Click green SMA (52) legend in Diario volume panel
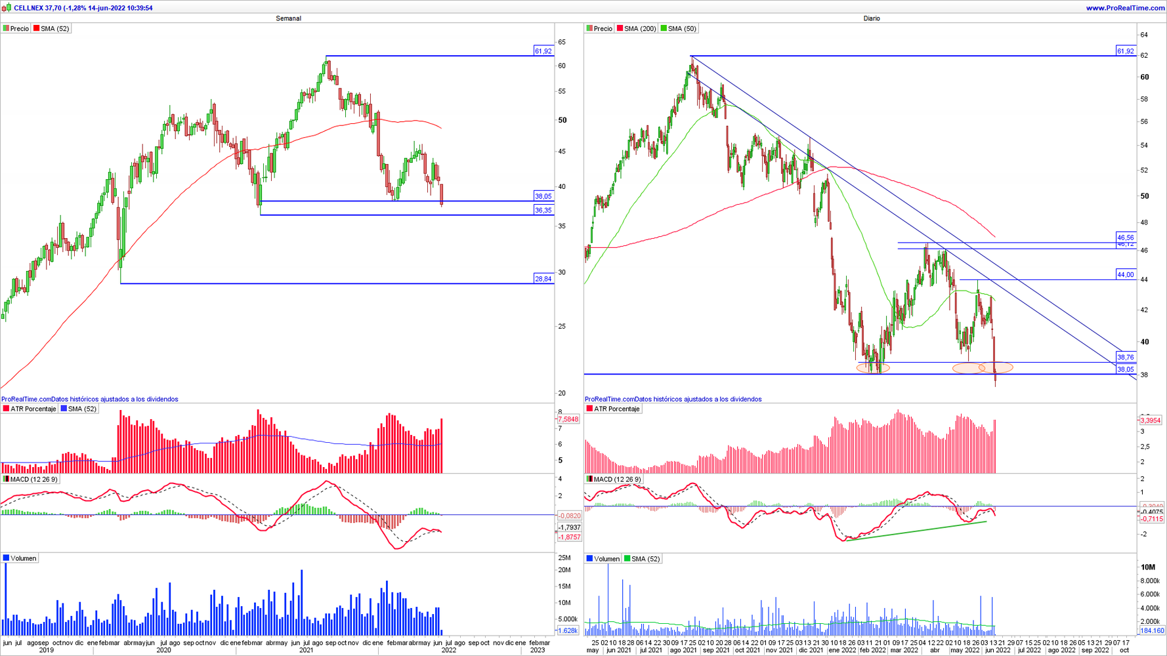 pos(642,559)
